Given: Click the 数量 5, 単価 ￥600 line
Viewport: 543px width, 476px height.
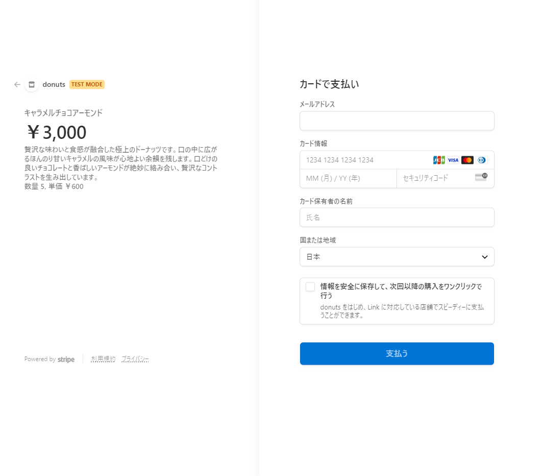Looking at the screenshot, I should tap(54, 186).
